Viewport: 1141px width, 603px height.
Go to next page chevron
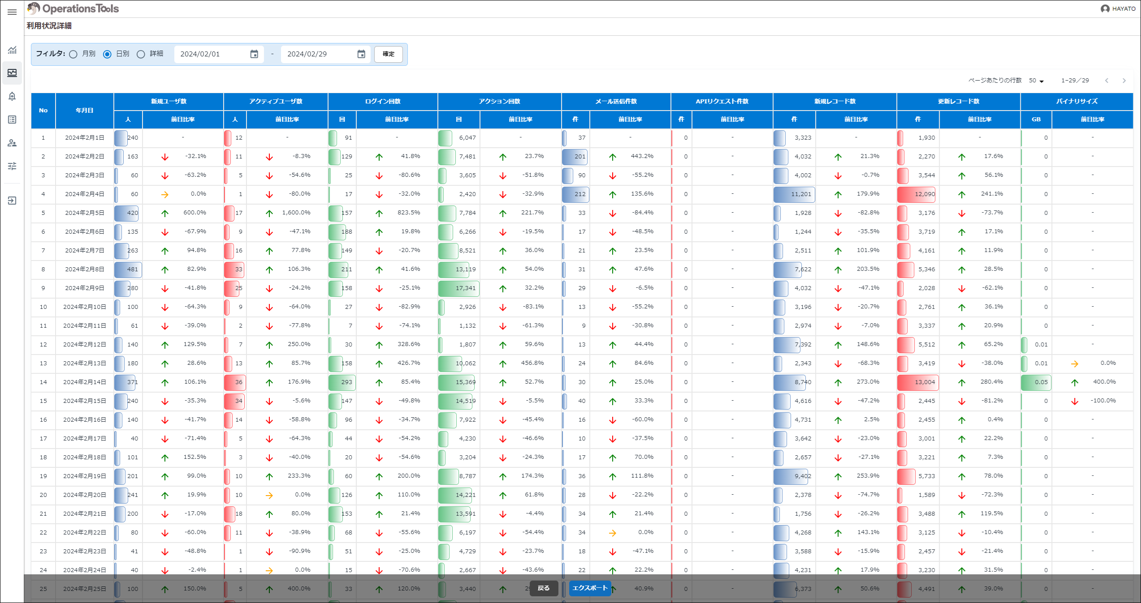tap(1124, 81)
